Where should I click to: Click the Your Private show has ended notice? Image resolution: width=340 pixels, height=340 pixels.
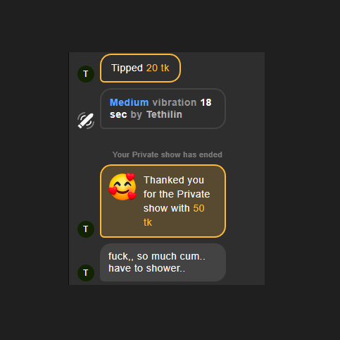pyautogui.click(x=167, y=154)
